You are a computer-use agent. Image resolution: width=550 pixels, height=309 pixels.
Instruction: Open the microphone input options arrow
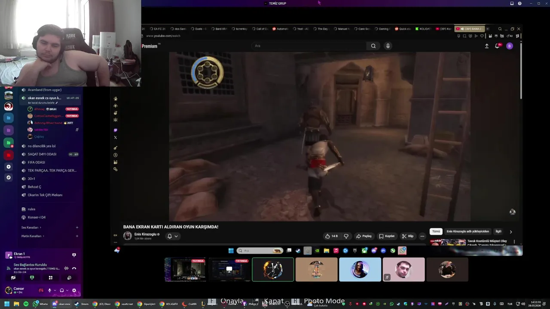[55, 291]
